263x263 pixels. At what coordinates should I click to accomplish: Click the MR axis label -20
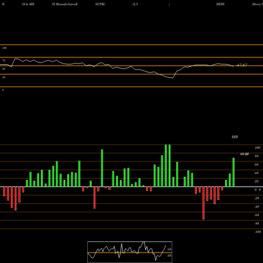tap(257, 198)
